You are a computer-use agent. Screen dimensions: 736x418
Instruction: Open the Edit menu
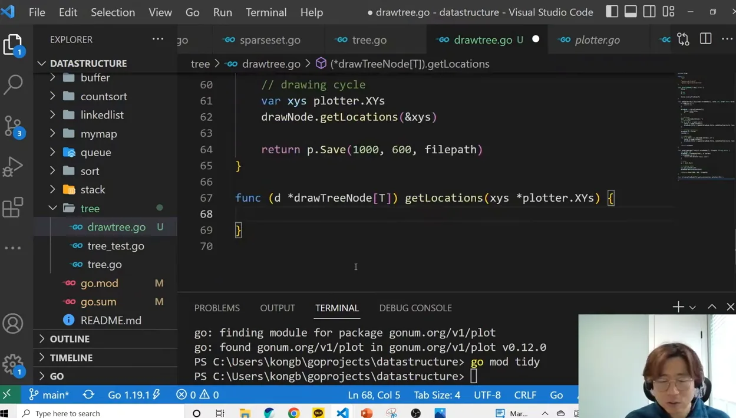pos(68,12)
